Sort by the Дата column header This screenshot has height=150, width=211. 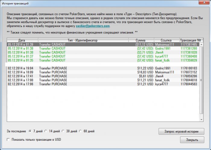pos(22,40)
